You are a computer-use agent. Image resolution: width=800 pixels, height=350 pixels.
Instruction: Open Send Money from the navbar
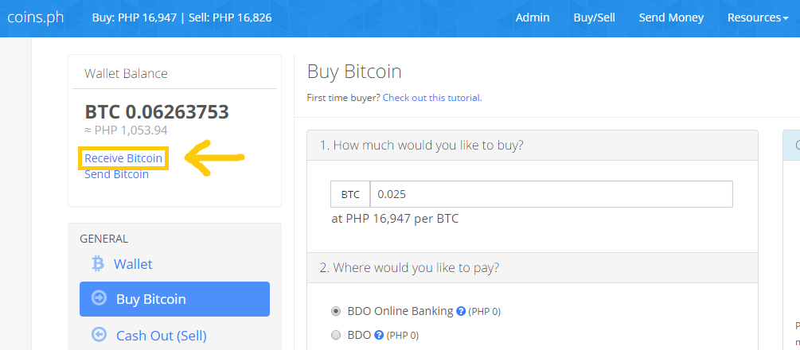[671, 17]
